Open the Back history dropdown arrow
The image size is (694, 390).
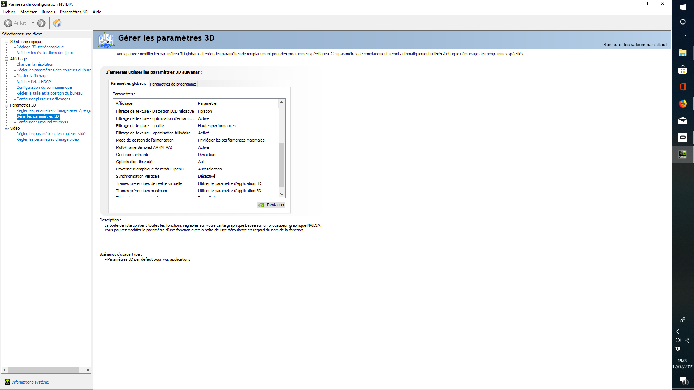coord(33,23)
